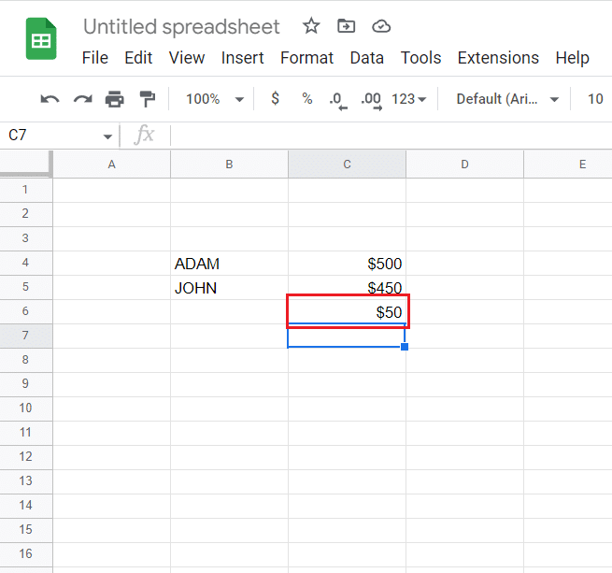
Task: Open the Insert menu
Action: click(242, 58)
